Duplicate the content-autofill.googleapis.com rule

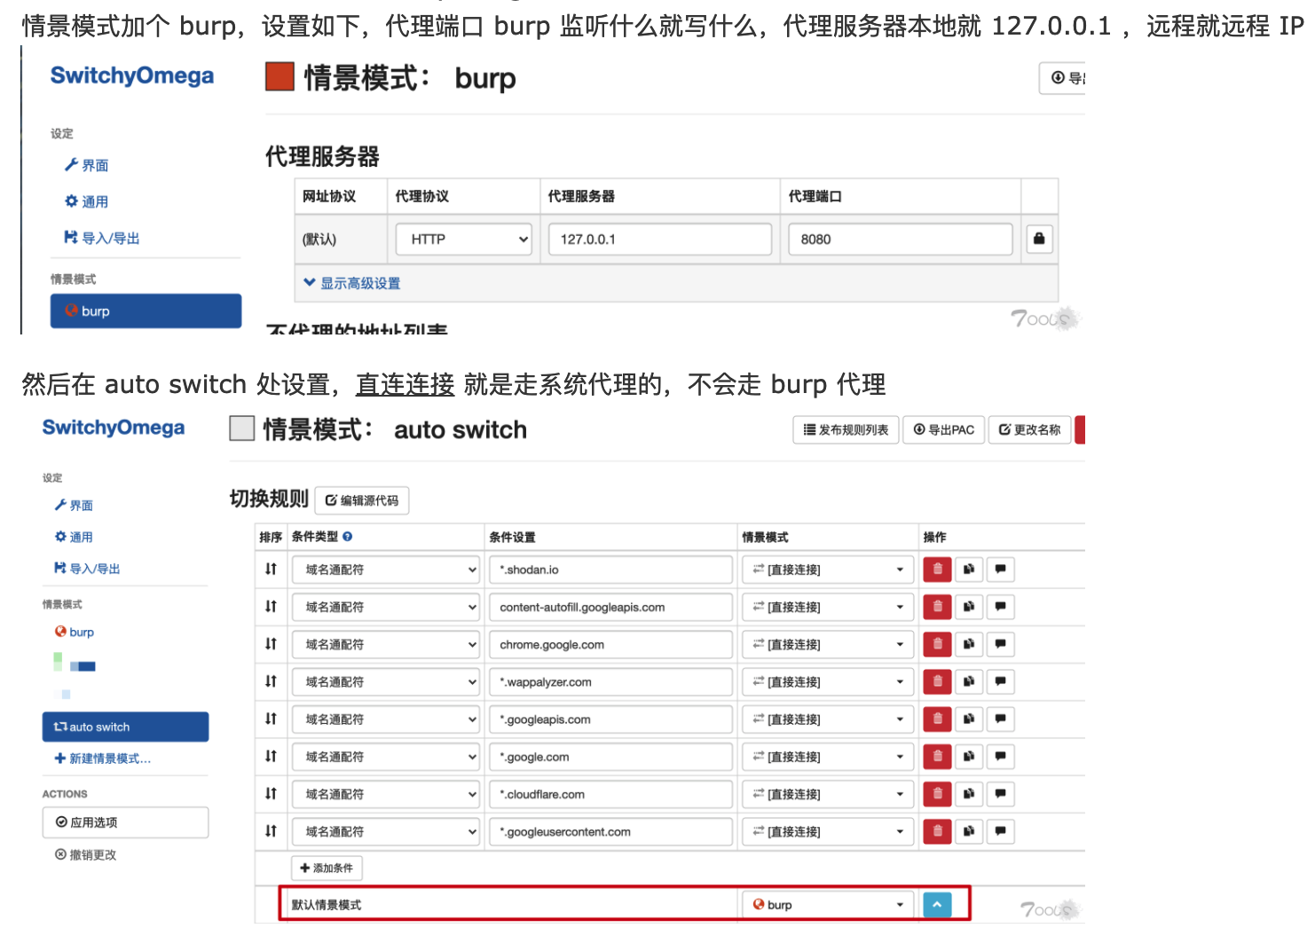point(969,607)
